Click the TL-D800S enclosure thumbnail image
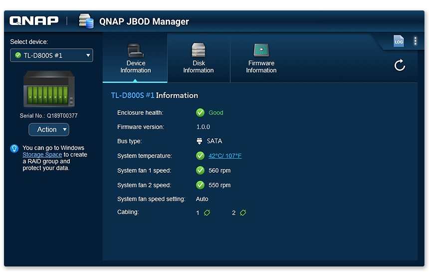Image resolution: width=429 pixels, height=277 pixels. click(49, 89)
